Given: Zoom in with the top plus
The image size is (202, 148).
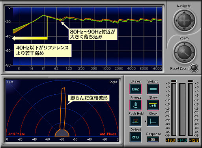Looking at the screenshot, I should click(x=185, y=44).
